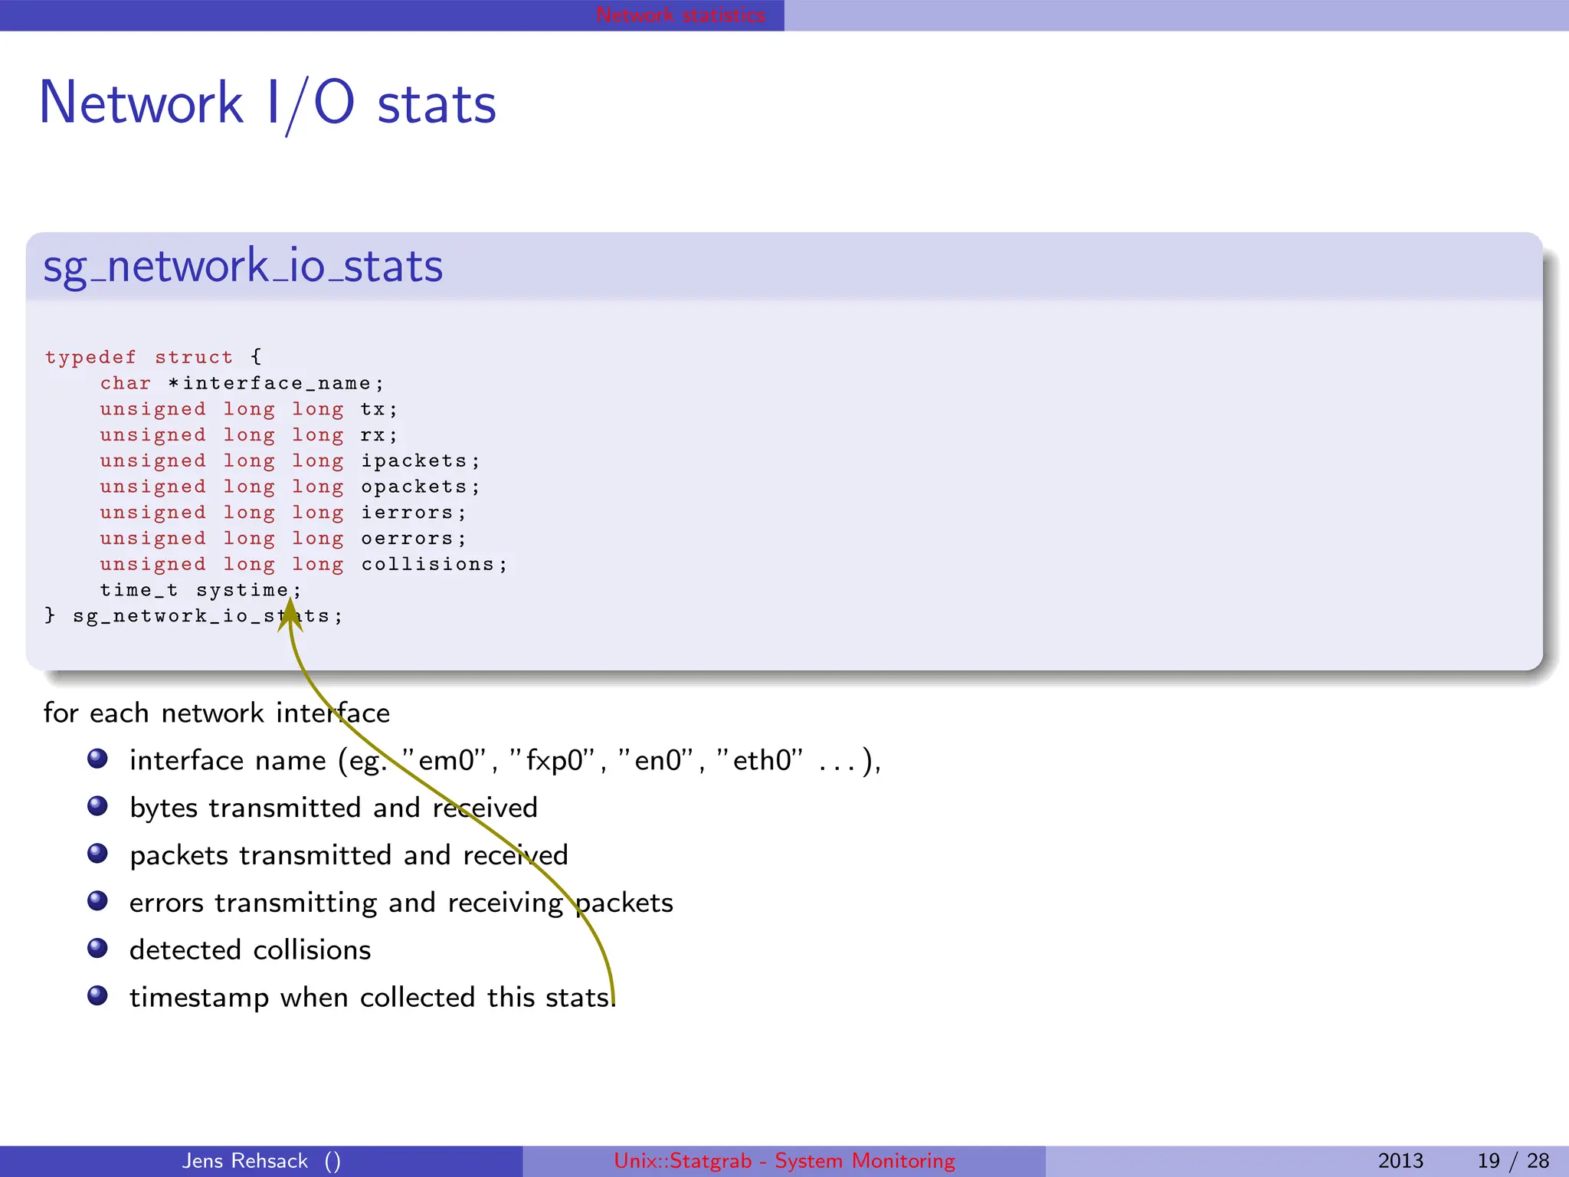Click the 'ierrors' field declaration
The image size is (1569, 1177).
click(x=283, y=513)
